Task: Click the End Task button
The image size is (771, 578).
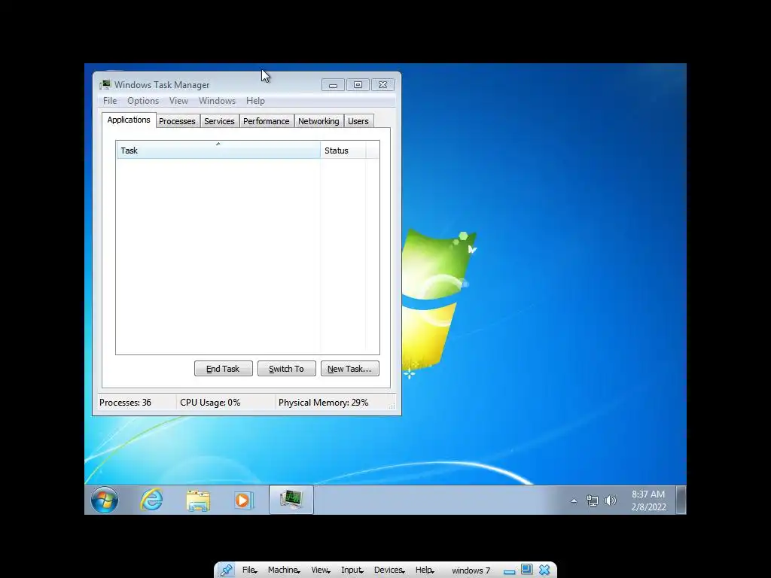Action: point(223,369)
